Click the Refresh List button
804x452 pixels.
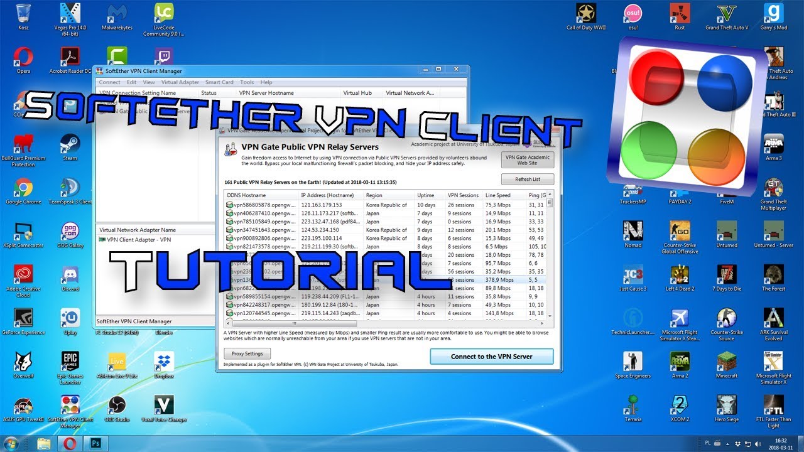click(x=528, y=179)
